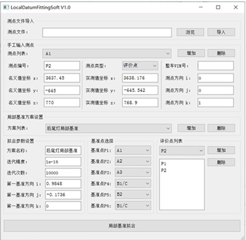Click 第一基准方向 k field with 0
The width and height of the screenshot is (246, 240).
(x=63, y=206)
